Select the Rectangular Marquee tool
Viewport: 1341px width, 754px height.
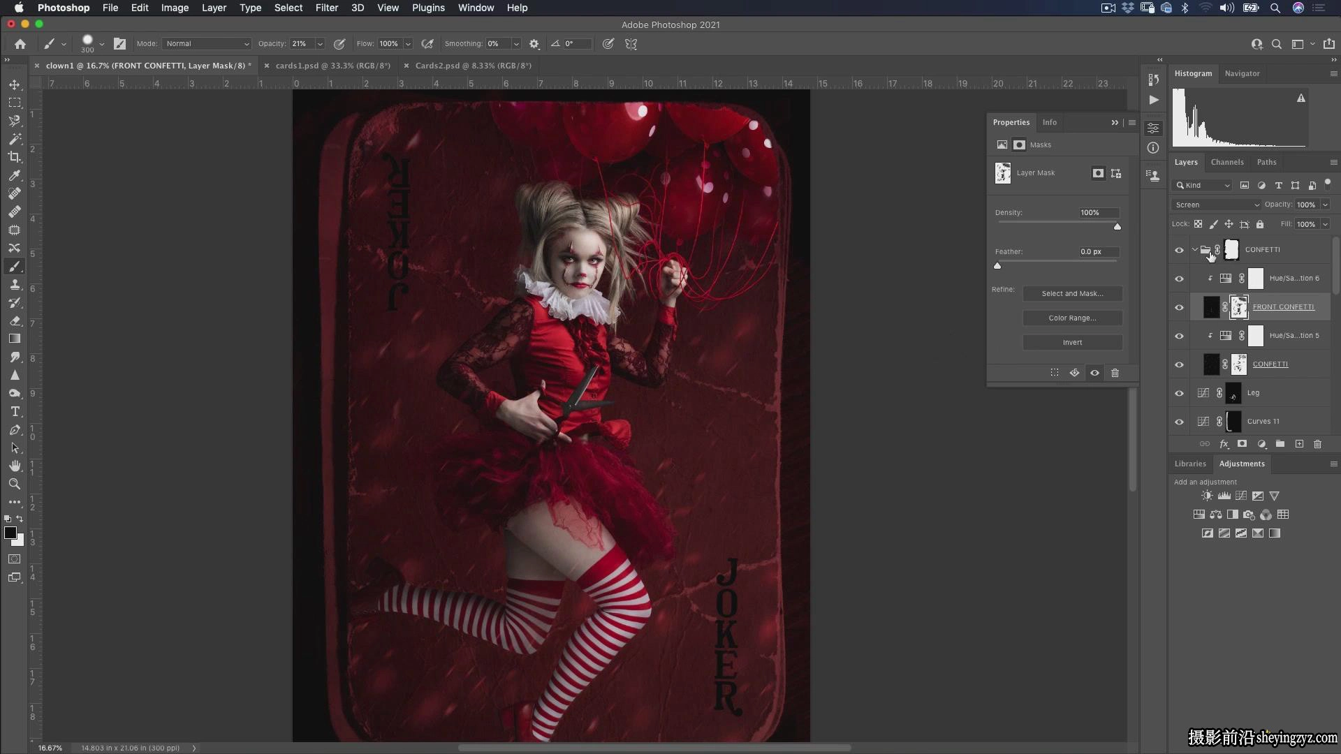(x=15, y=103)
